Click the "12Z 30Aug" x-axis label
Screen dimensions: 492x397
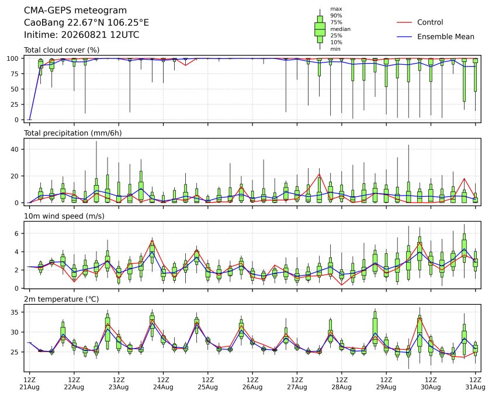click(x=431, y=384)
